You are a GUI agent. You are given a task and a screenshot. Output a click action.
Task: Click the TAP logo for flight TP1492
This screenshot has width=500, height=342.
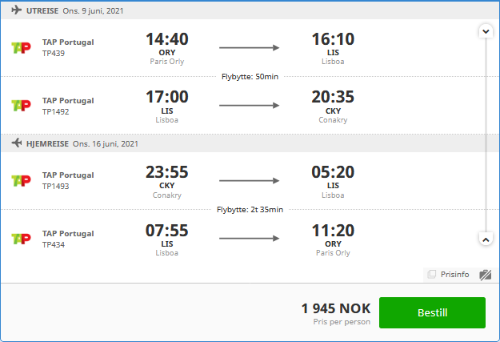[x=21, y=106]
